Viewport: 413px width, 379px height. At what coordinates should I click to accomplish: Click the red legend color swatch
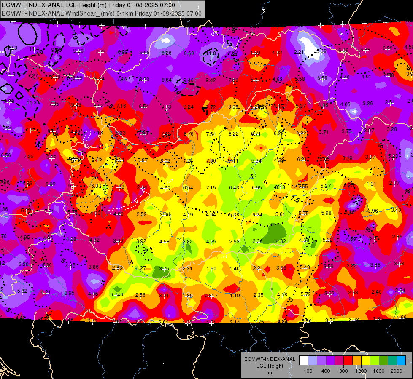point(348,360)
